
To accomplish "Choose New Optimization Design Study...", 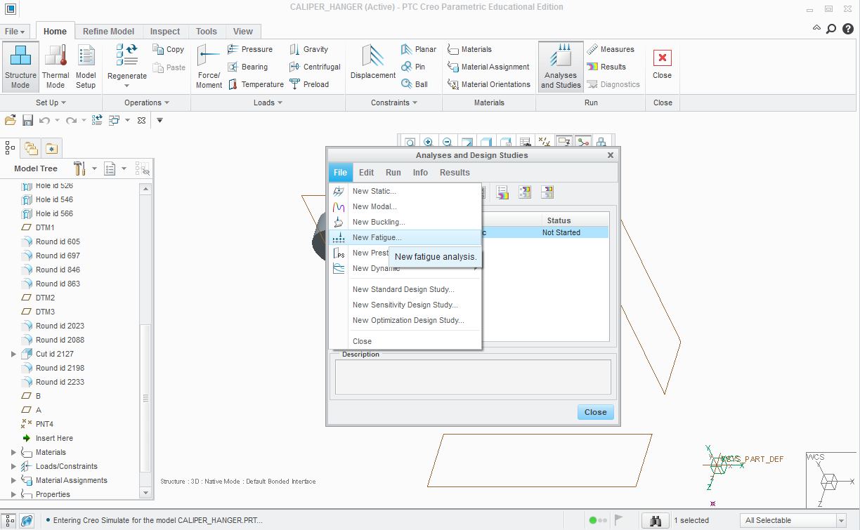I will pos(405,320).
